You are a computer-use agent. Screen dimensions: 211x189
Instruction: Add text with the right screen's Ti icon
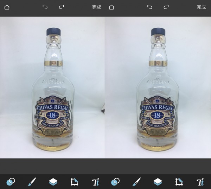[200, 182]
